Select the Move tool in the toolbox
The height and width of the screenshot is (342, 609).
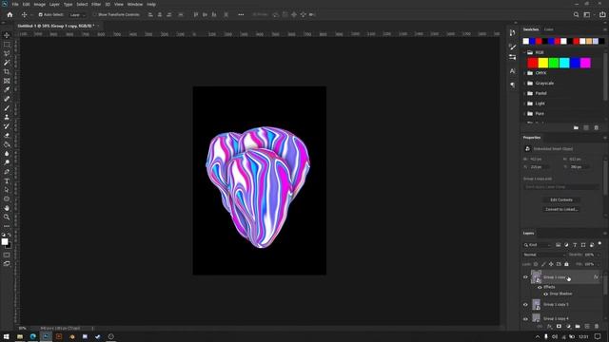coord(7,35)
